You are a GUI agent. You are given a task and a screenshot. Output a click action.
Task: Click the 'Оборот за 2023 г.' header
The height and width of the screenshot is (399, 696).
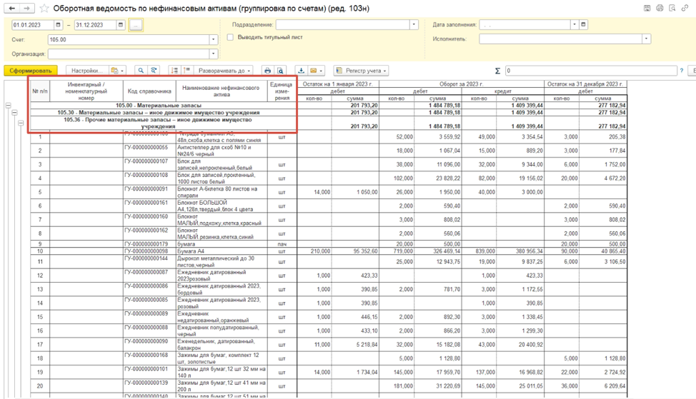pos(461,84)
